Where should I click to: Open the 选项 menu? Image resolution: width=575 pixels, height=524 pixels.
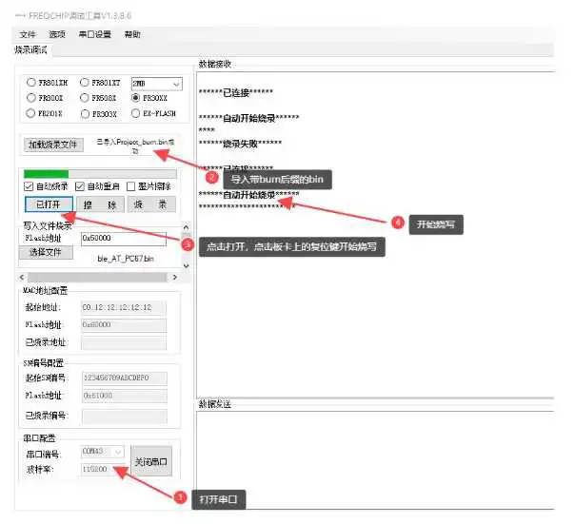[57, 34]
